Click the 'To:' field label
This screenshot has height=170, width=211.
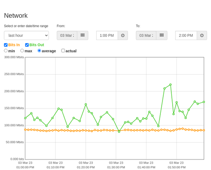point(138,26)
